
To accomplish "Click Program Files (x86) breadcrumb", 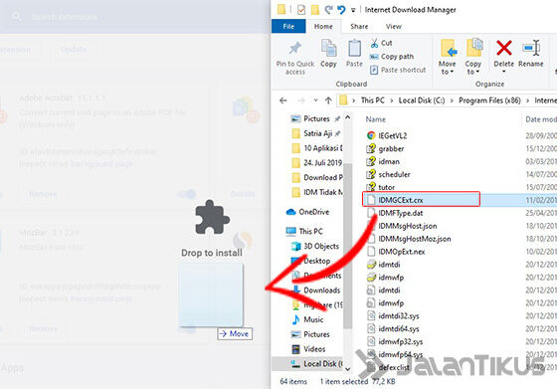I will point(489,100).
